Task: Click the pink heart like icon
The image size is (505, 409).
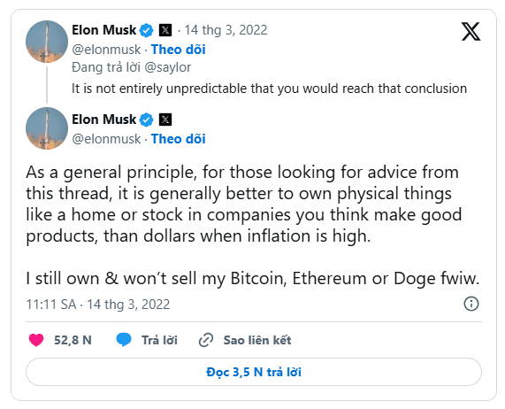Action: 36,340
